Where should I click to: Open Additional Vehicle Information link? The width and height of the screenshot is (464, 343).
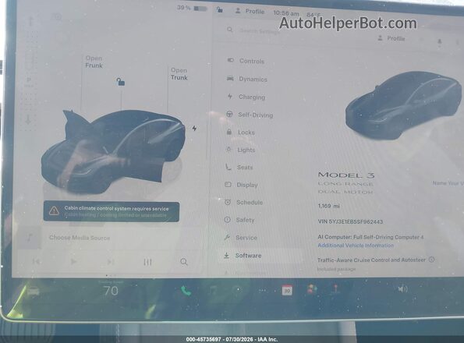(356, 245)
